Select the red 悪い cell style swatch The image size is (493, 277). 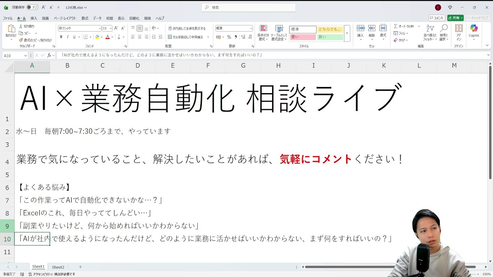pos(303,37)
